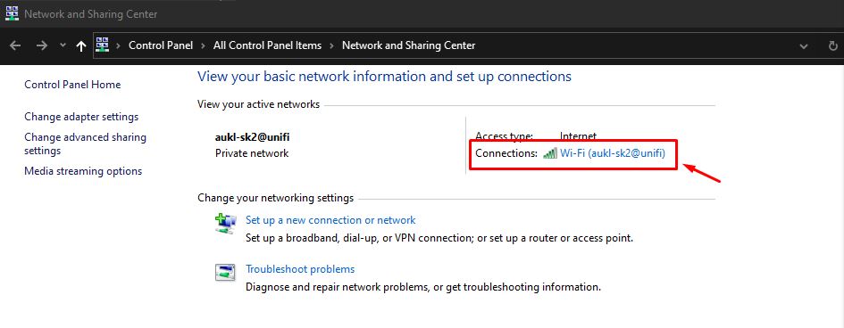Viewport: 844px width, 328px height.
Task: Open the recent locations dropdown chevron
Action: (x=63, y=45)
